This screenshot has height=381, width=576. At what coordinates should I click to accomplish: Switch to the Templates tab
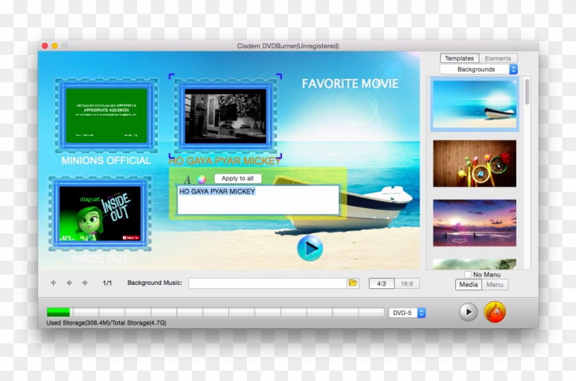459,58
